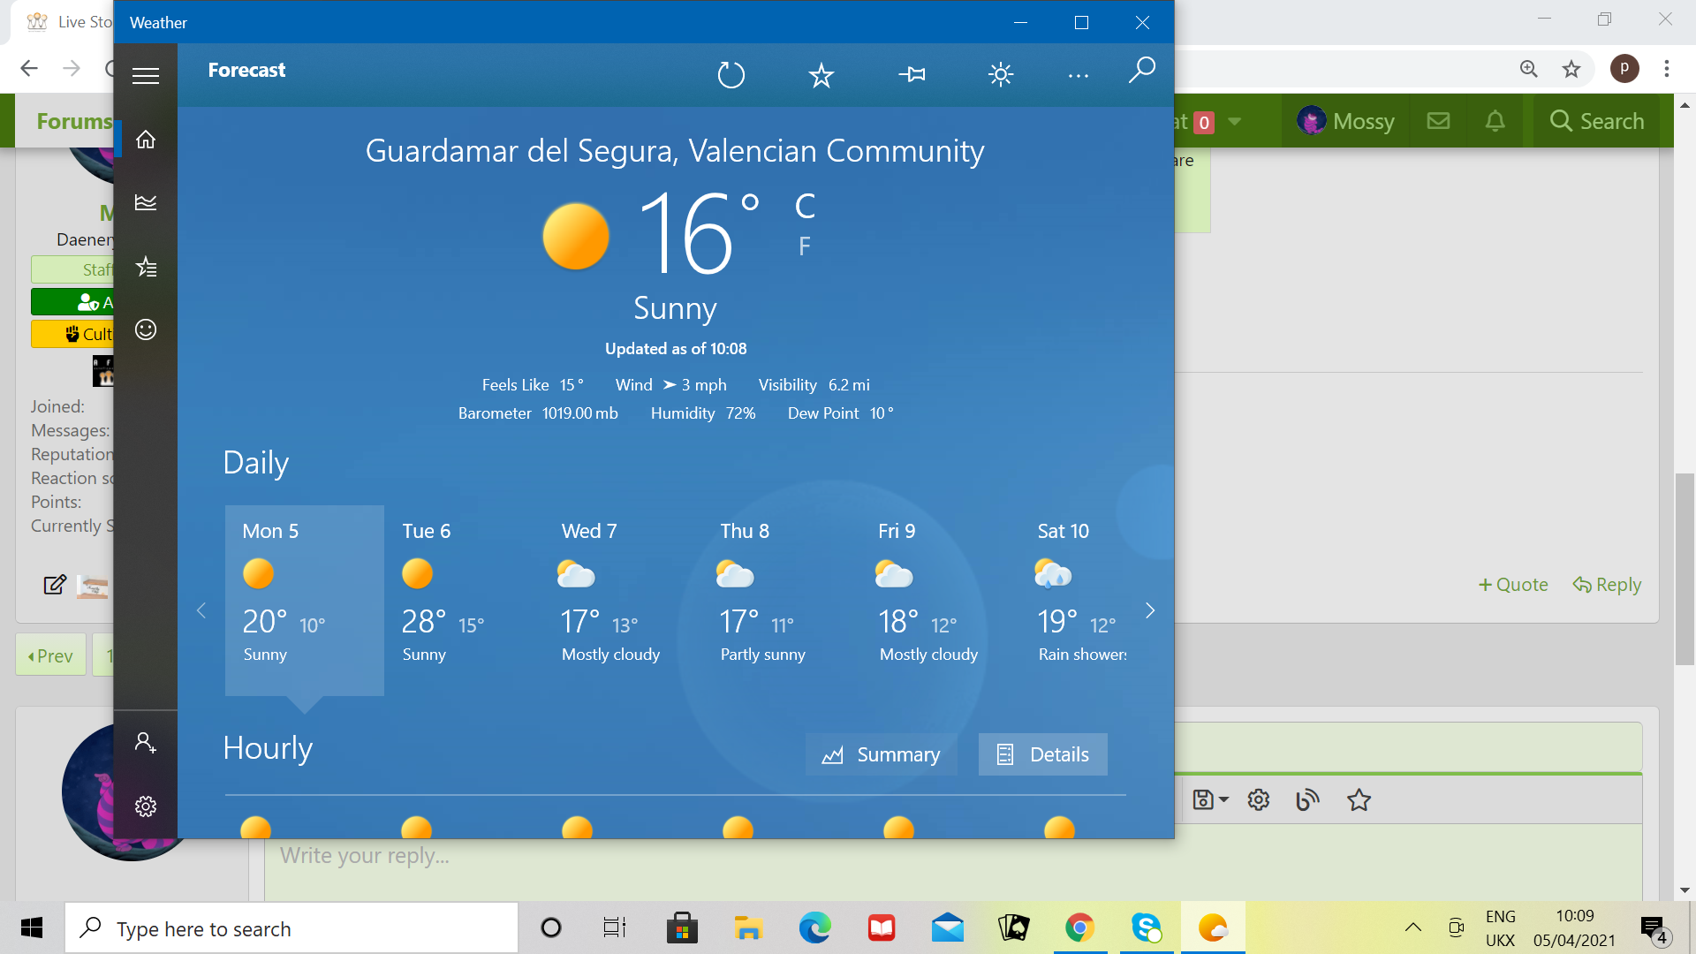This screenshot has width=1696, height=954.
Task: Click in the Write your reply field
Action: (x=953, y=861)
